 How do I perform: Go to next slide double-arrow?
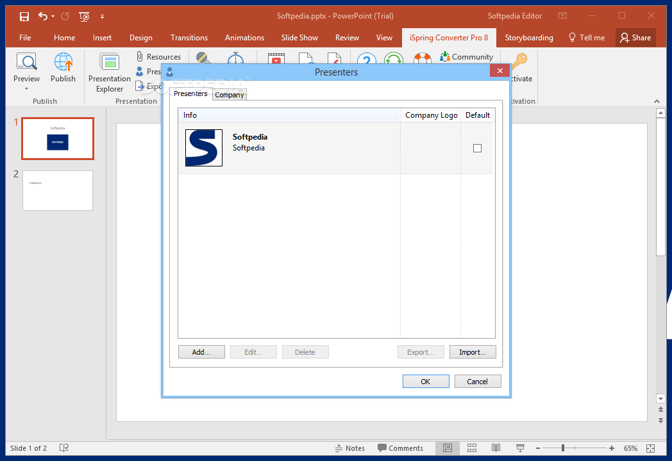click(660, 420)
